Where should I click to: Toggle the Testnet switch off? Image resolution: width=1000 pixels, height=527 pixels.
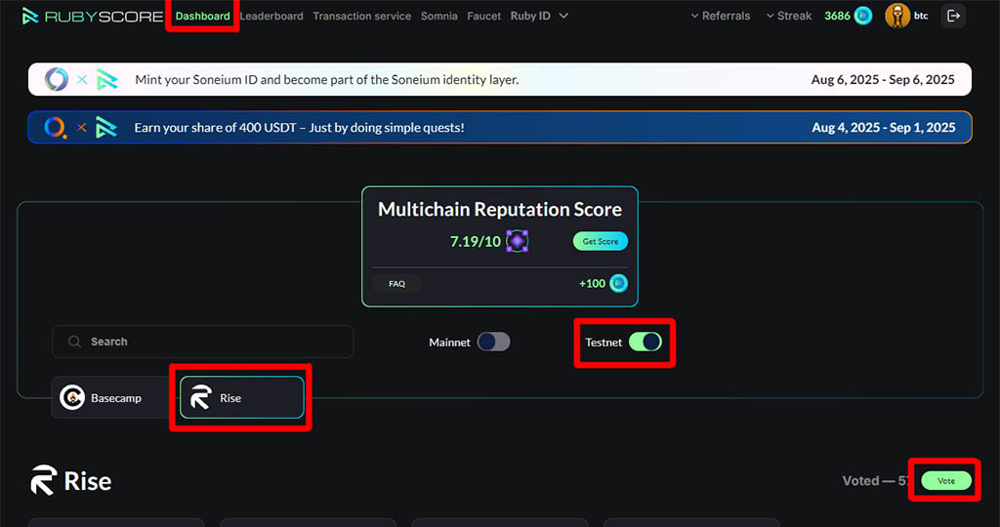pyautogui.click(x=645, y=342)
